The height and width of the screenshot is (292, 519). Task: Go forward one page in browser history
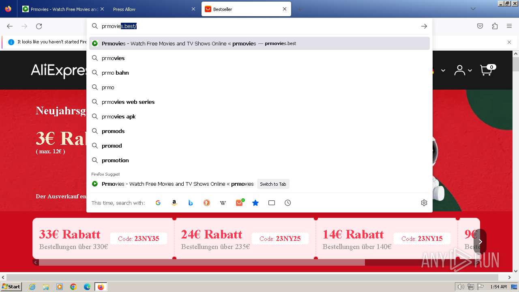(x=24, y=26)
